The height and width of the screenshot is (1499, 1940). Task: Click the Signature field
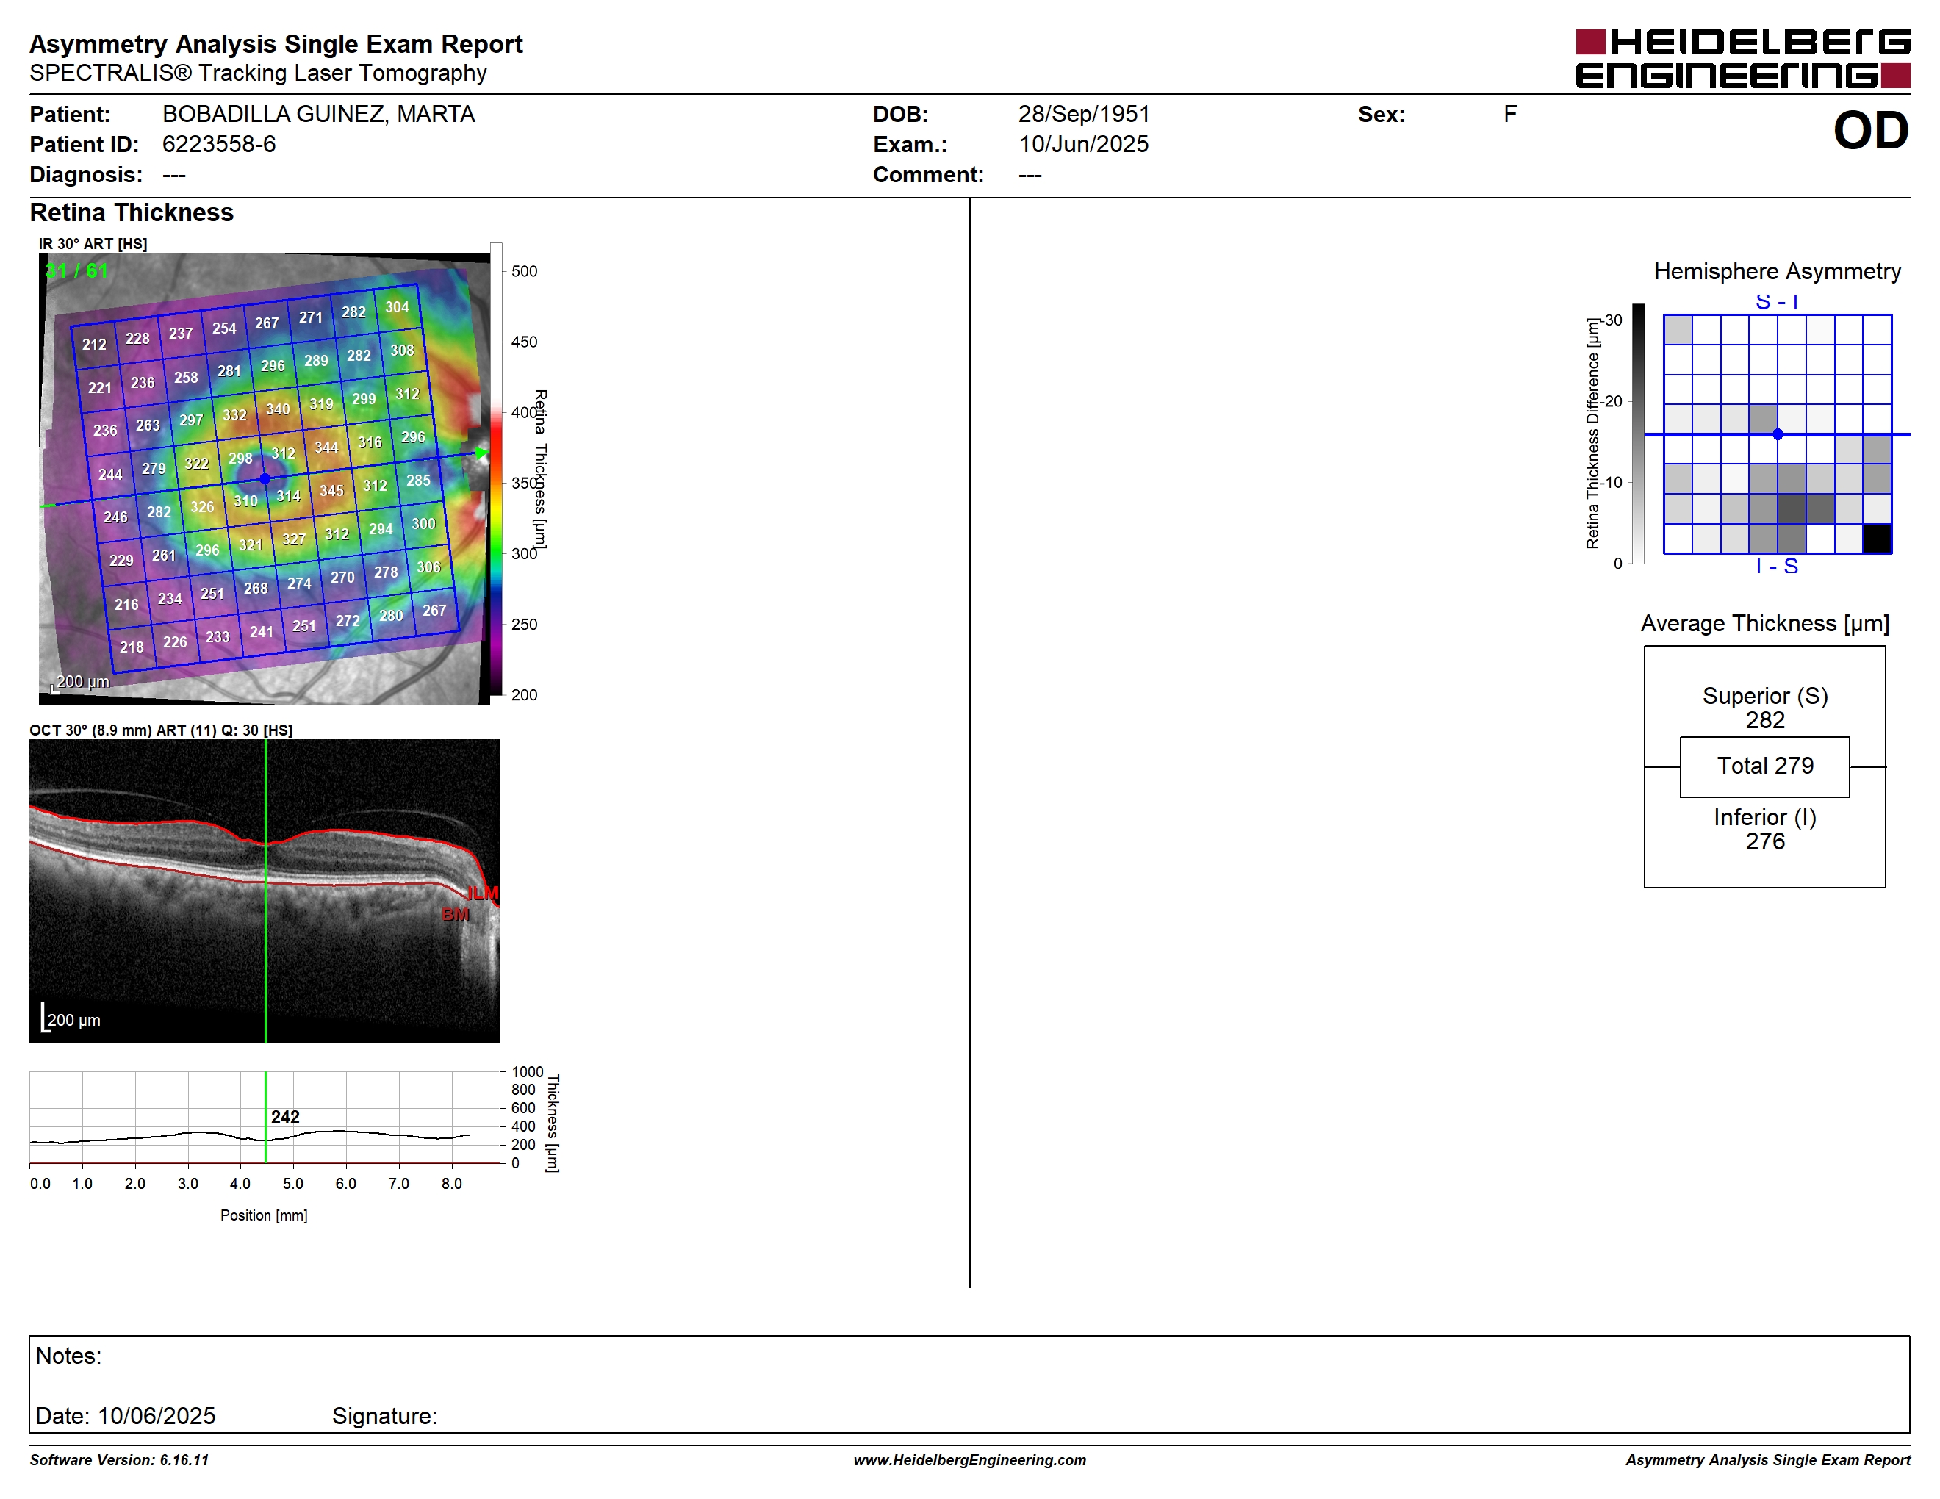tap(384, 1417)
